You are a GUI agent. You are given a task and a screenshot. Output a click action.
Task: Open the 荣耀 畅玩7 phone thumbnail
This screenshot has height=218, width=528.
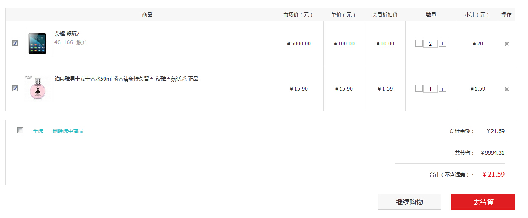pos(37,43)
